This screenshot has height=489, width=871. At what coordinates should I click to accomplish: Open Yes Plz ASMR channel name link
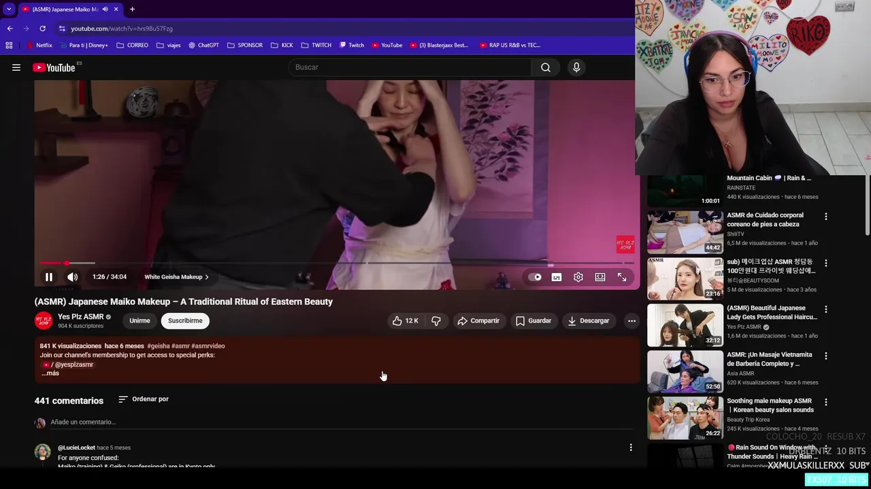(81, 316)
